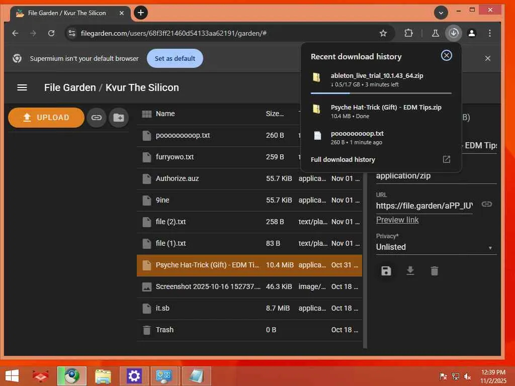The height and width of the screenshot is (386, 515).
Task: Download the selected file with download icon
Action: pos(410,271)
